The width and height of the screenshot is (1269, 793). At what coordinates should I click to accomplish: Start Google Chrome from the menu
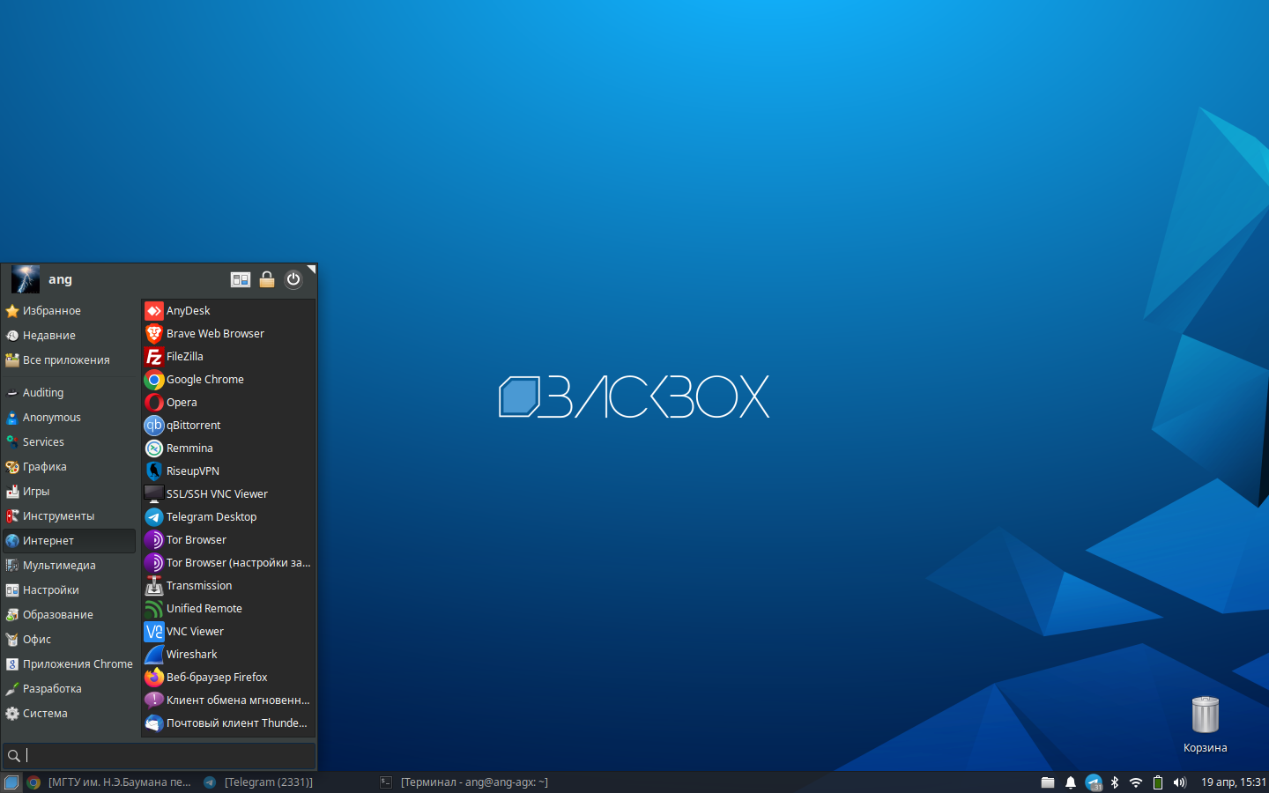point(228,380)
